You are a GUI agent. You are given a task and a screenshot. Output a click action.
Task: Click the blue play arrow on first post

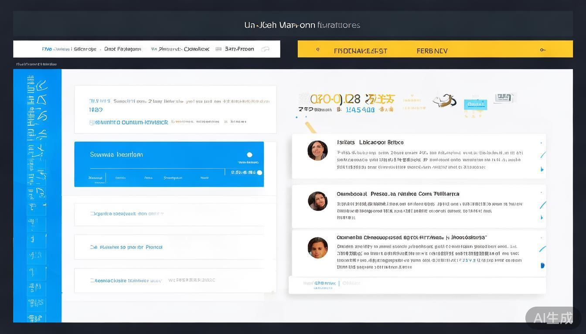[x=542, y=169]
